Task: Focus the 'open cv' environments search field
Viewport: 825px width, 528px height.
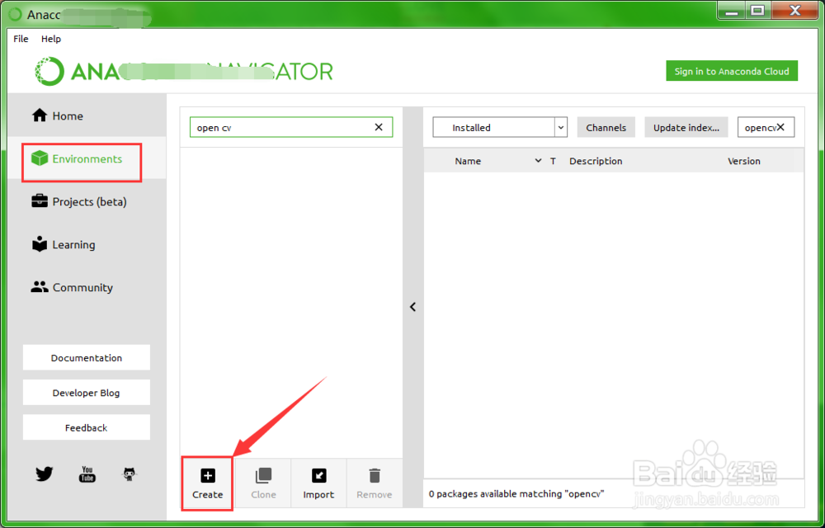Action: pos(291,127)
